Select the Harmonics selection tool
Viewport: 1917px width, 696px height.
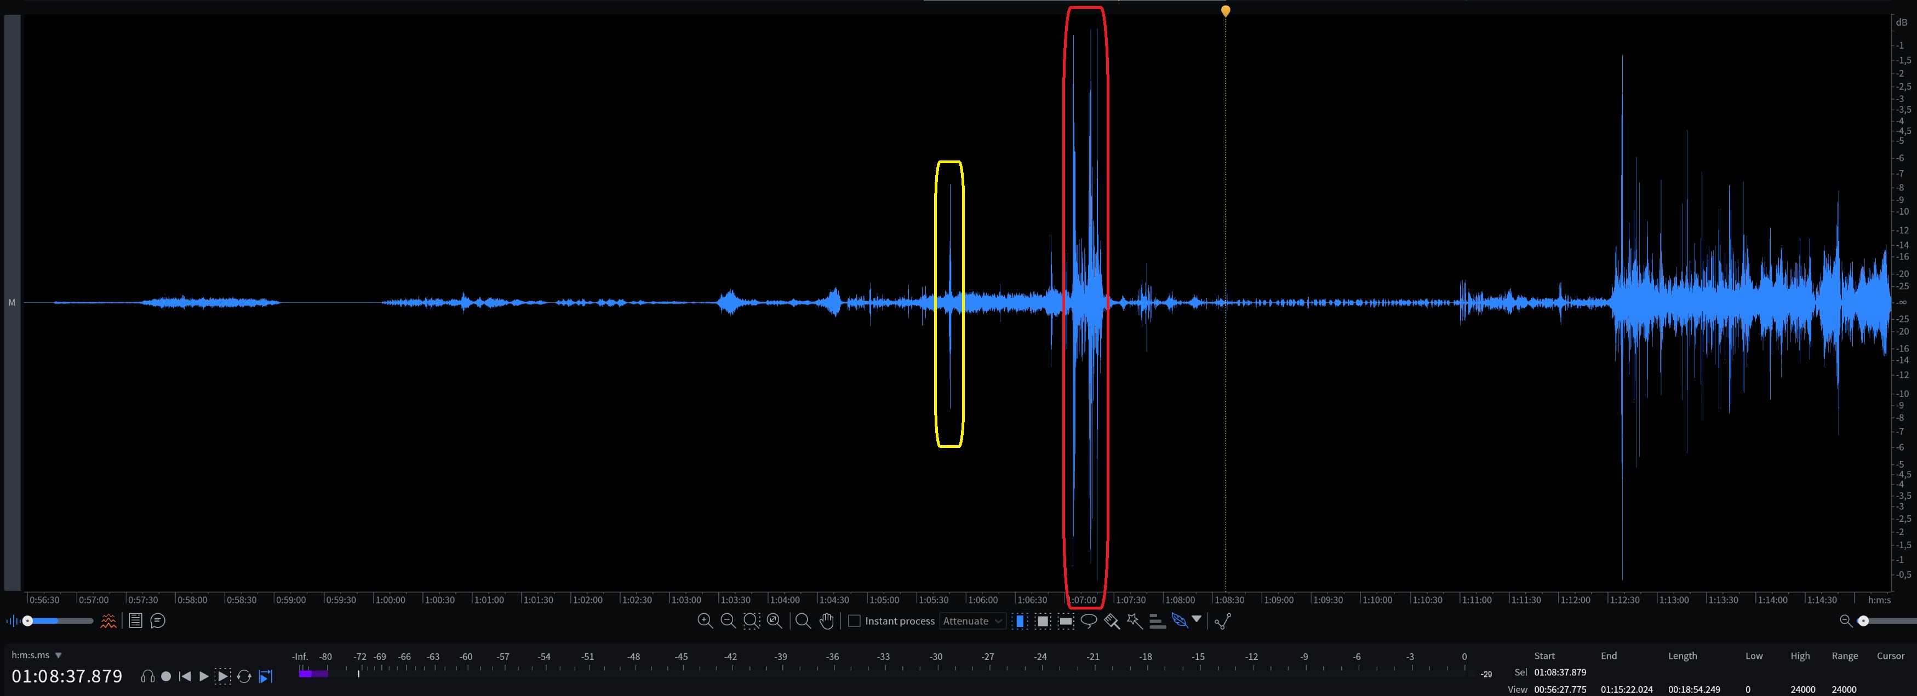[x=1157, y=621]
